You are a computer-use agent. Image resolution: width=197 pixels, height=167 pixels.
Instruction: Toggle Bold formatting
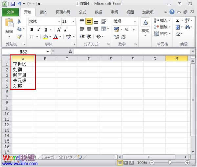tap(32, 30)
